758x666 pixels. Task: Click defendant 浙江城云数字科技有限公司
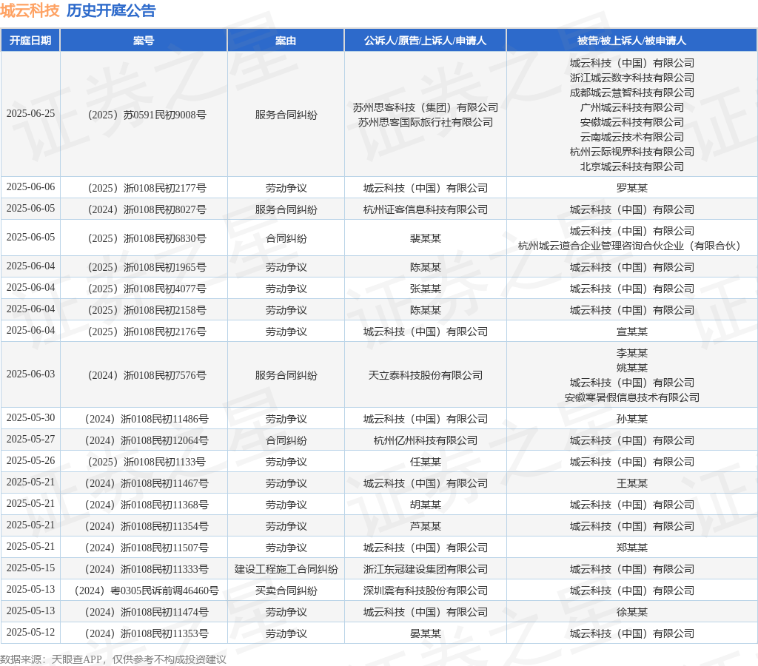(x=632, y=78)
